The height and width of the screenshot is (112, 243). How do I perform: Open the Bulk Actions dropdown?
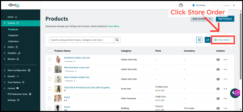point(202,19)
